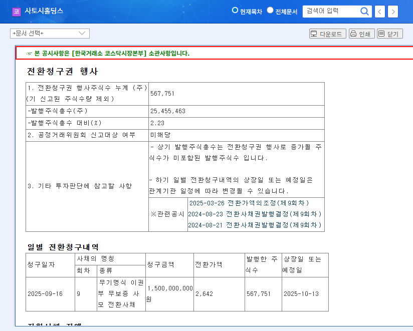Screen dimensions: 413x331
Task: Click the 3. 기타 투자판단에 참고할 사항 label
Action: [x=80, y=186]
